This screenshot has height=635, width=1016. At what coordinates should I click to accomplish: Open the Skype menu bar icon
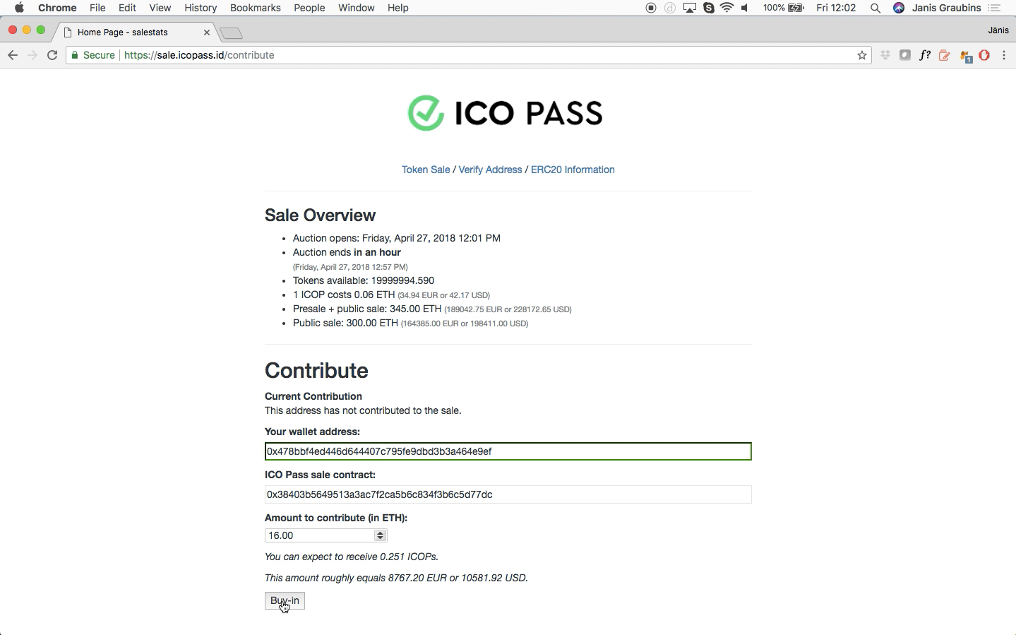click(709, 8)
